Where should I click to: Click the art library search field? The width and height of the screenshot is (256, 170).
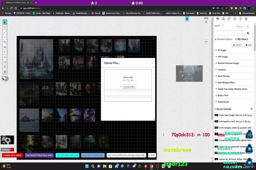tap(230, 33)
